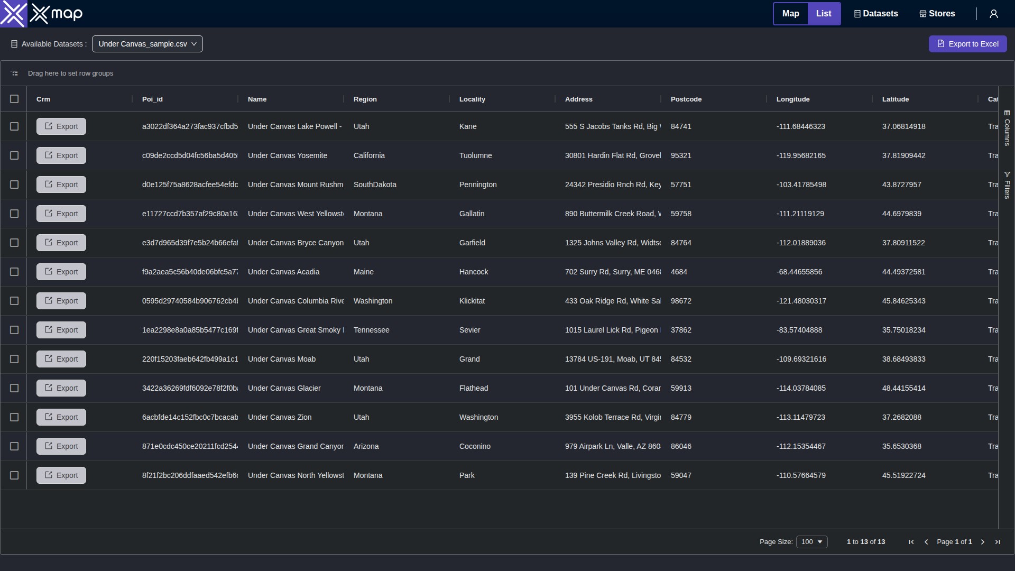Select the List view tab
Image resolution: width=1015 pixels, height=571 pixels.
[x=823, y=14]
